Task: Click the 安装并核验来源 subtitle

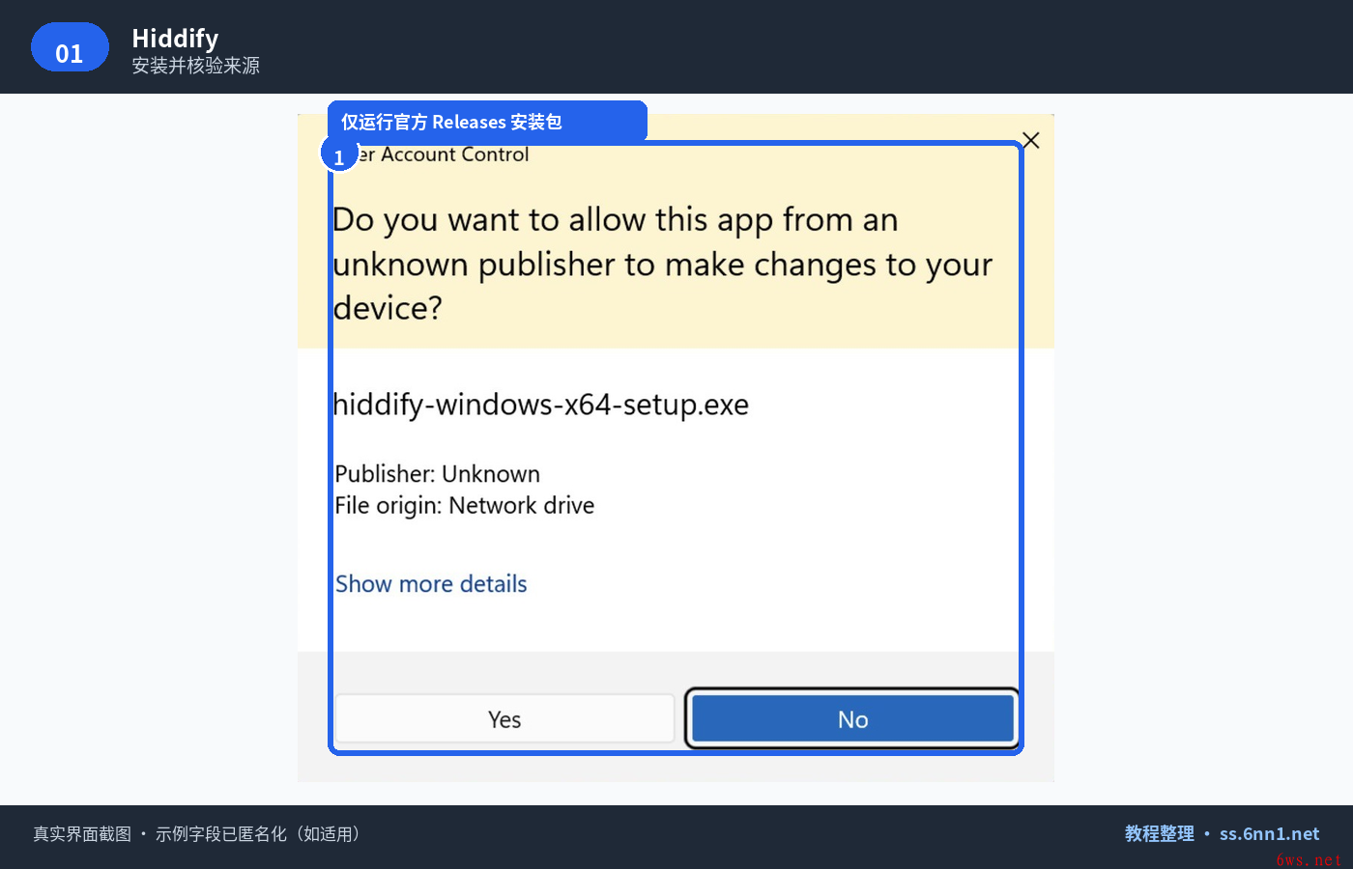Action: 196,66
